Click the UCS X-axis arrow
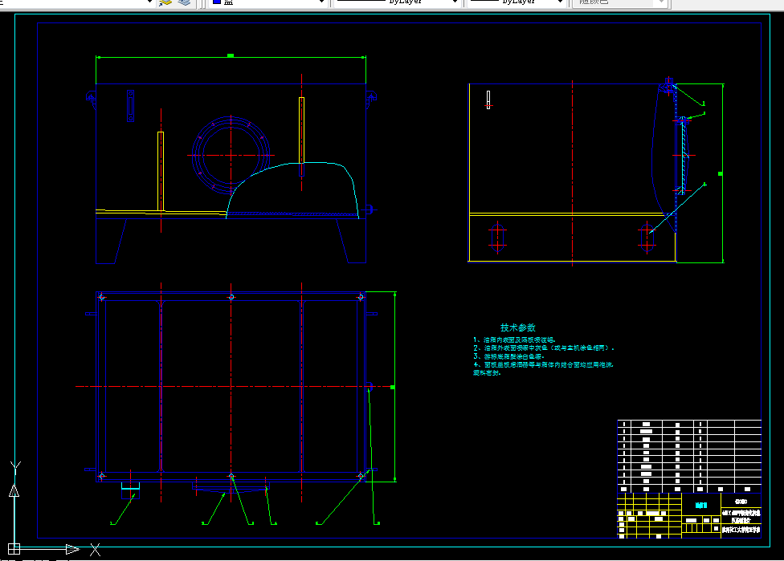Viewport: 784px width, 561px height. 72,549
